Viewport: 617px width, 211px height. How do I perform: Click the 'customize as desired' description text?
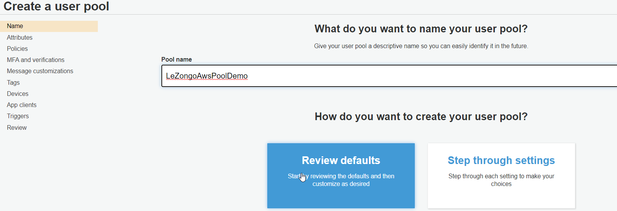pos(341,184)
